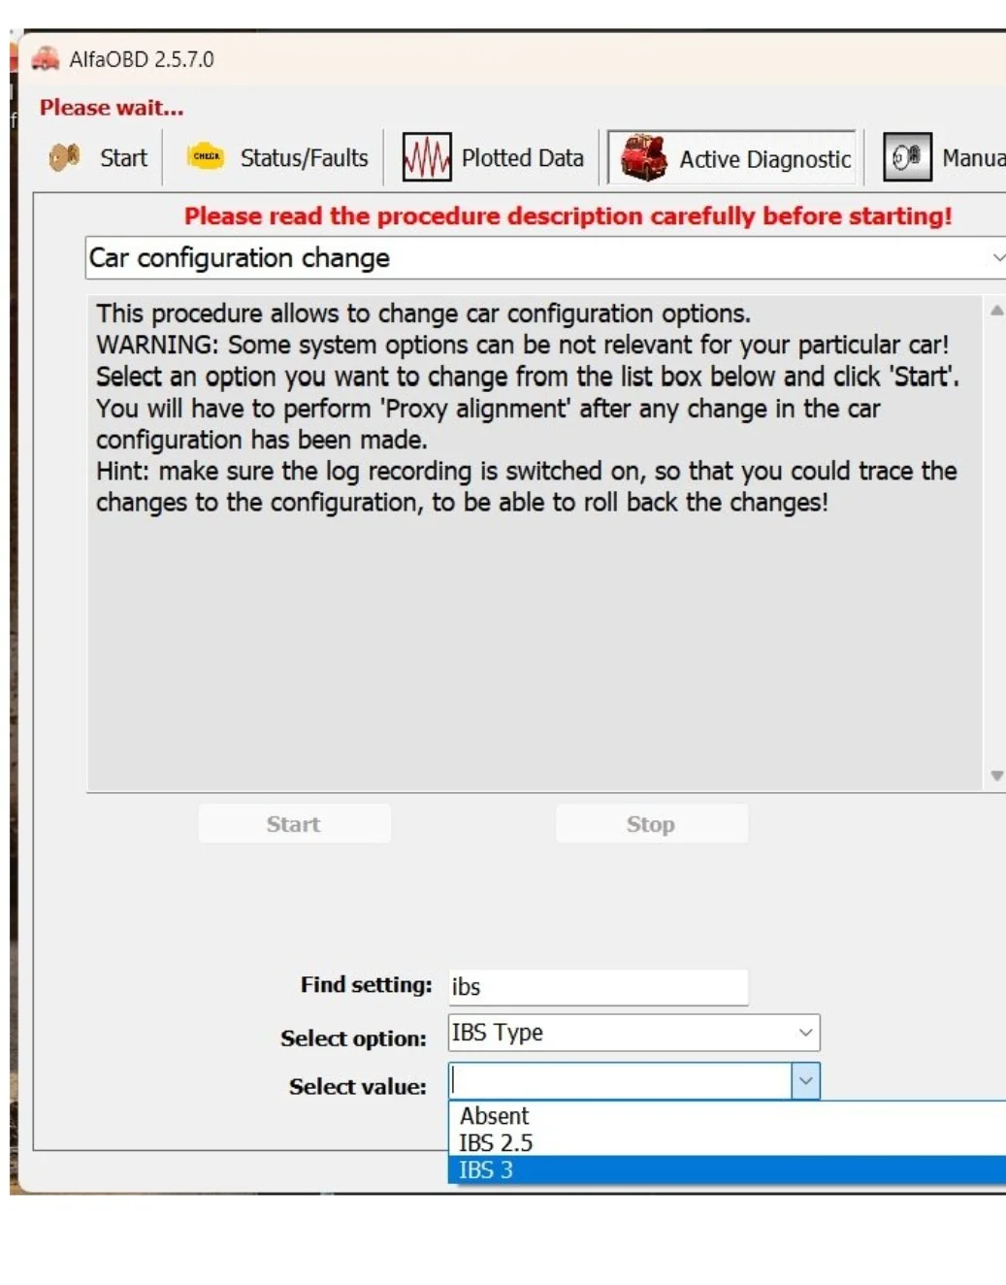Choose IBS 3 from the value list
Image resolution: width=1006 pixels, height=1285 pixels.
click(x=727, y=1170)
